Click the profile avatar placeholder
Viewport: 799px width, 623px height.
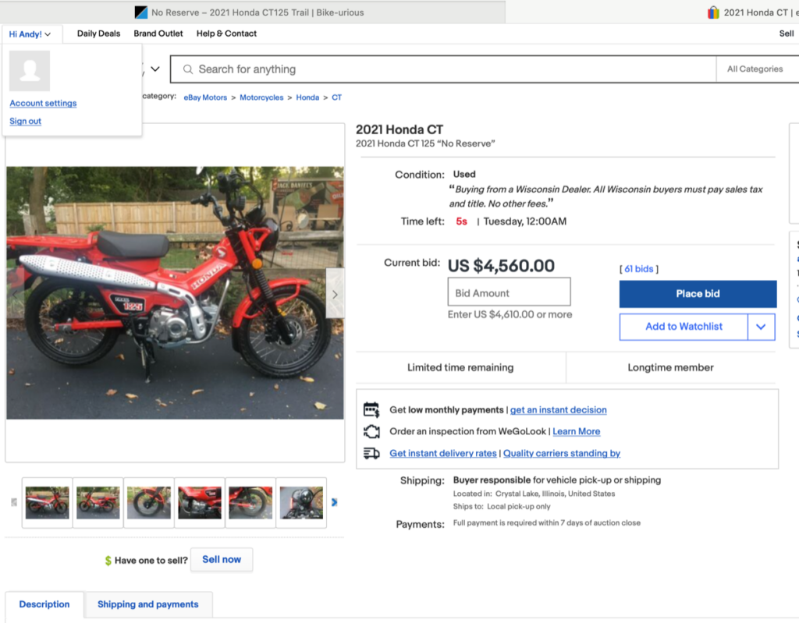point(30,71)
